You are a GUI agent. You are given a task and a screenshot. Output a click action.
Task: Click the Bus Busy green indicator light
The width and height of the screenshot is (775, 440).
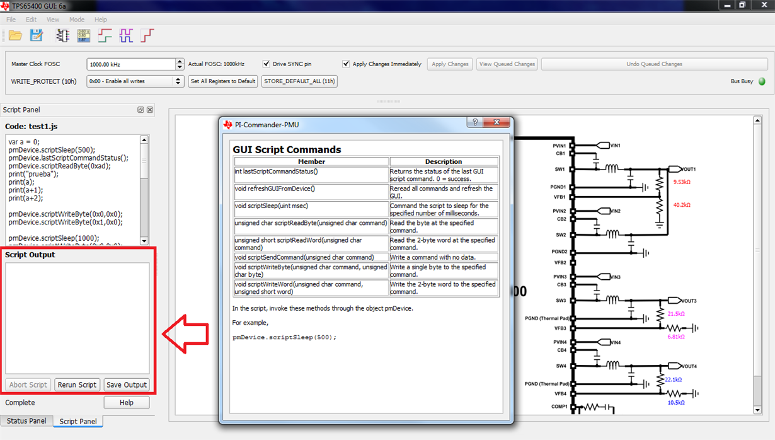pyautogui.click(x=762, y=81)
